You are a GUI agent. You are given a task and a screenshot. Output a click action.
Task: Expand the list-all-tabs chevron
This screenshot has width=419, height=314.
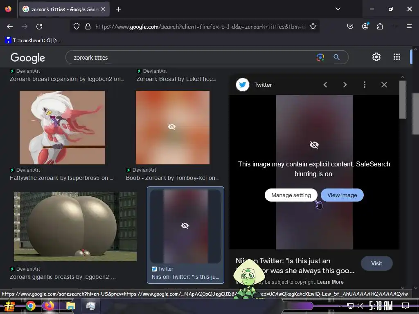point(338,9)
